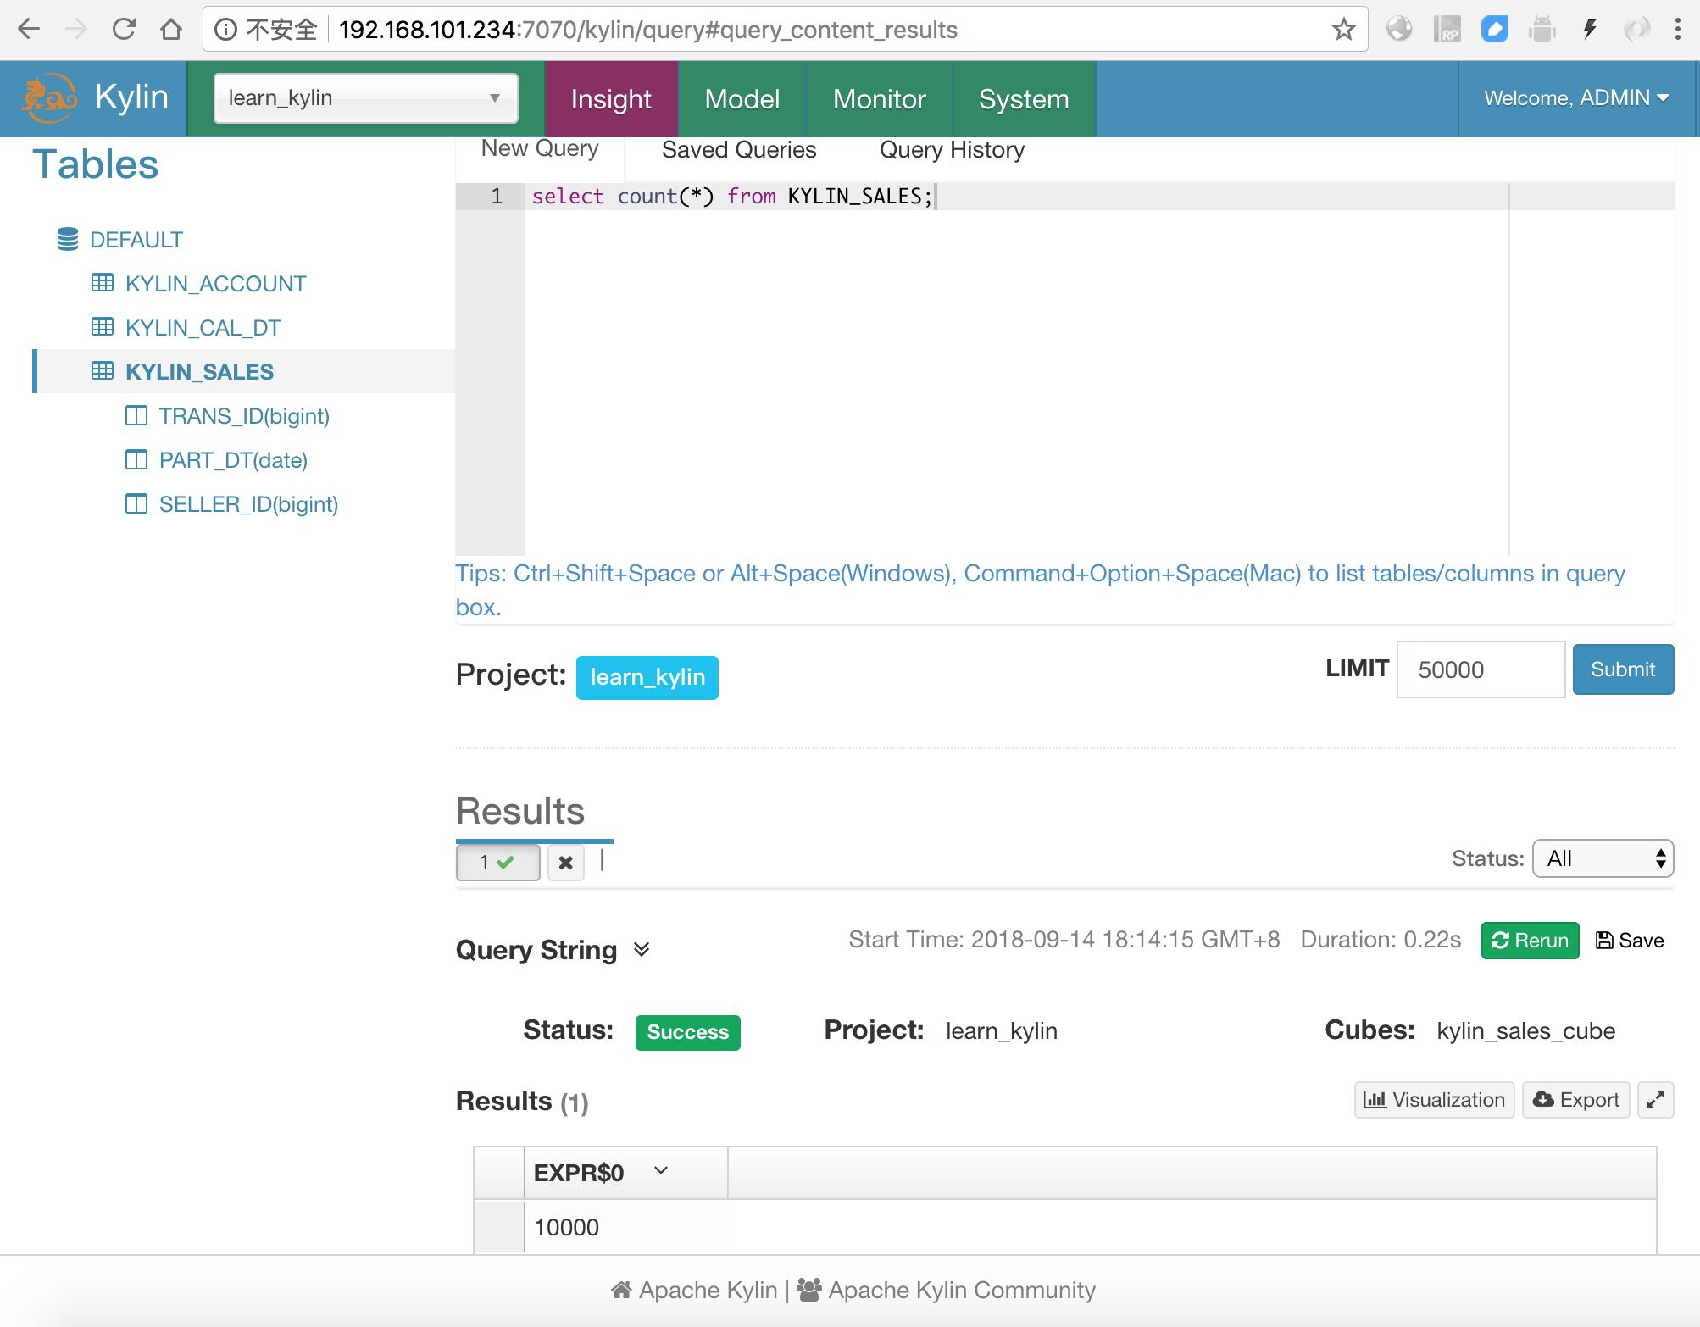1700x1327 pixels.
Task: Click the kylin_sales_cube cube name
Action: 1525,1031
